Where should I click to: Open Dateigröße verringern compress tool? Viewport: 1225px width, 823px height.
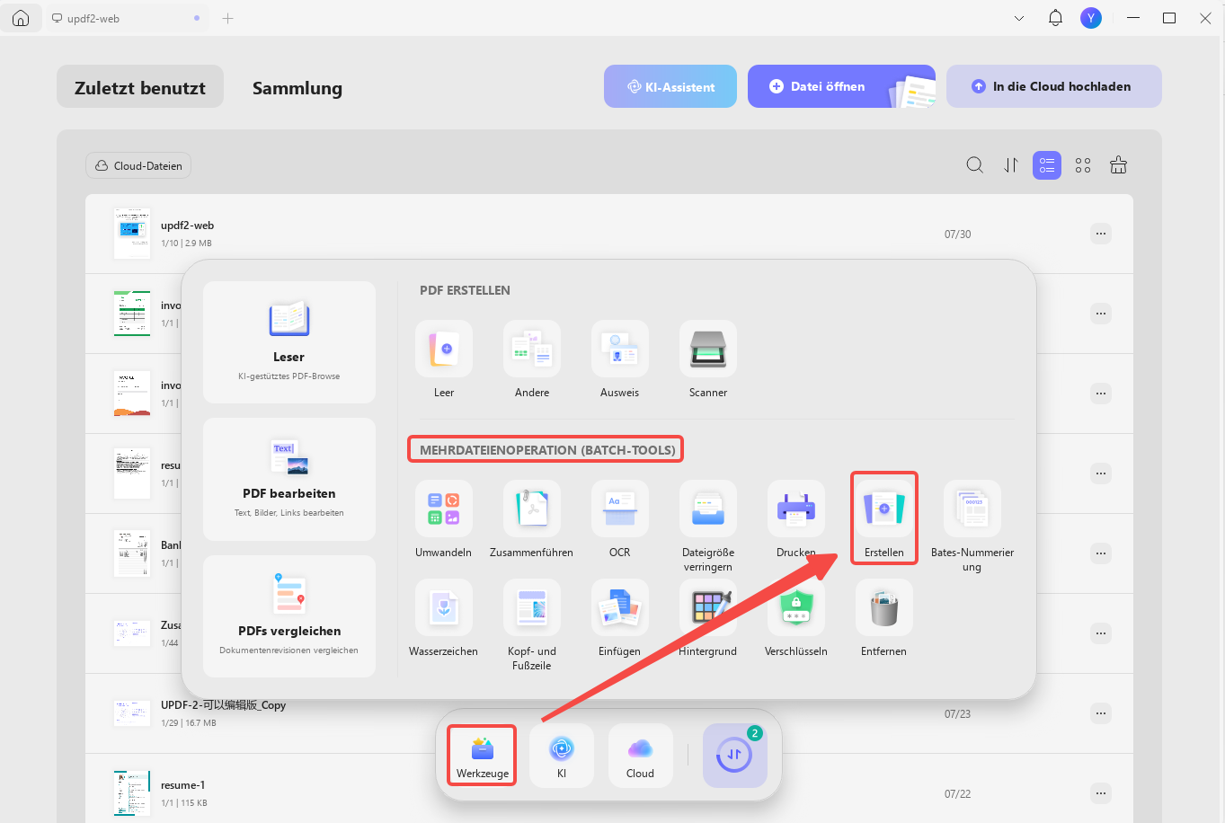pyautogui.click(x=708, y=509)
